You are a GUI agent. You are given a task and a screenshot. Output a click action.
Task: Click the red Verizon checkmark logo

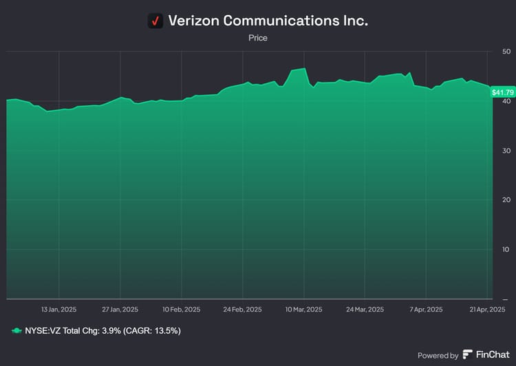155,21
